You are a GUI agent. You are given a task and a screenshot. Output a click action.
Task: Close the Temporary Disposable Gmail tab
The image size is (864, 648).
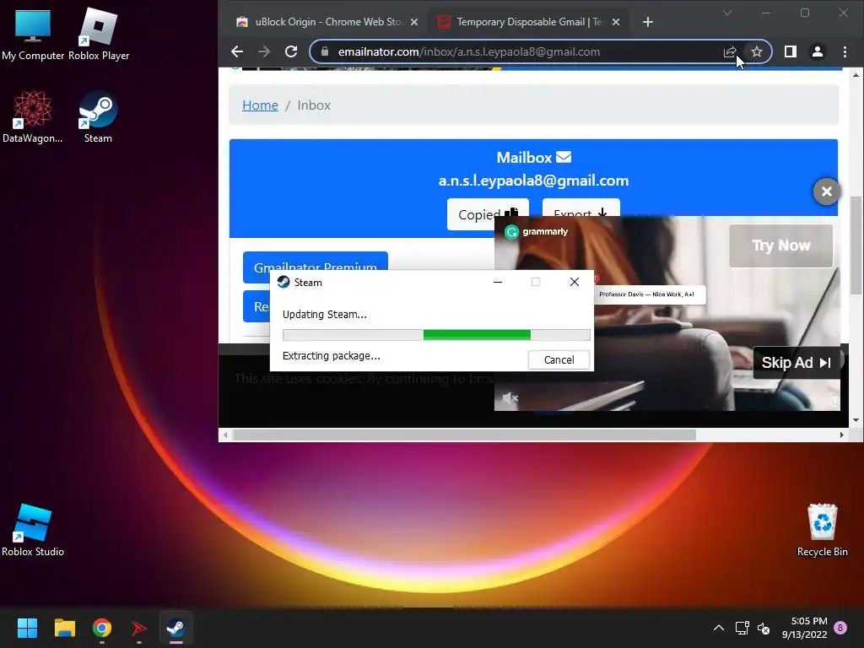616,22
